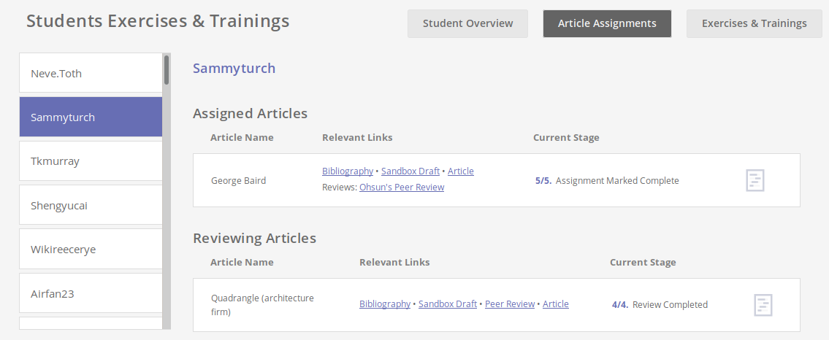Image resolution: width=829 pixels, height=340 pixels.
Task: Click Students Exercises & Trainings title
Action: pos(158,21)
